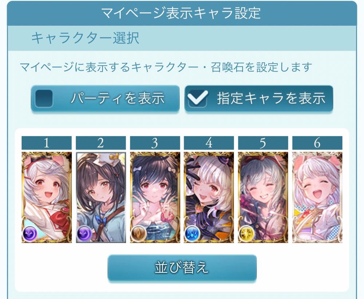This screenshot has height=299, width=364.
Task: Click the earth element icon on character 3
Action: (x=138, y=234)
